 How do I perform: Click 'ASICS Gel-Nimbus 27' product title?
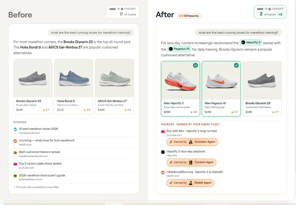[112, 101]
